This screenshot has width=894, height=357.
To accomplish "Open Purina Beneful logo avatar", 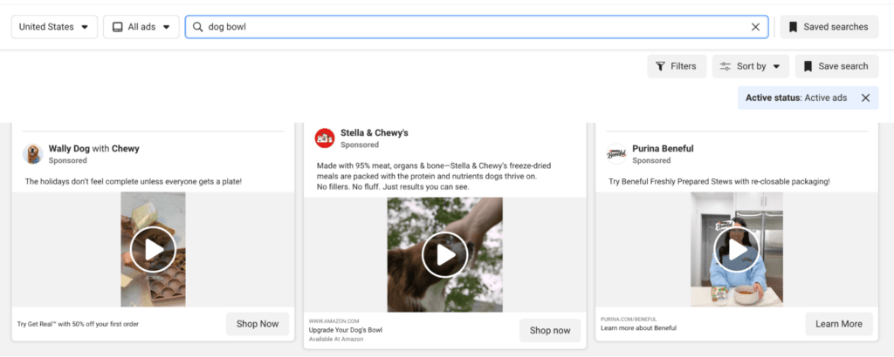I will click(617, 153).
